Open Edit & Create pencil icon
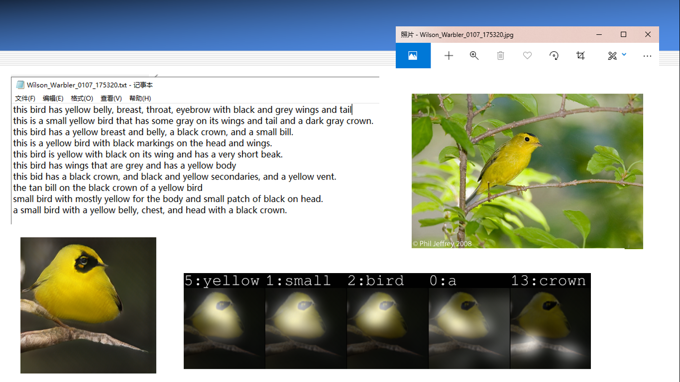 612,55
